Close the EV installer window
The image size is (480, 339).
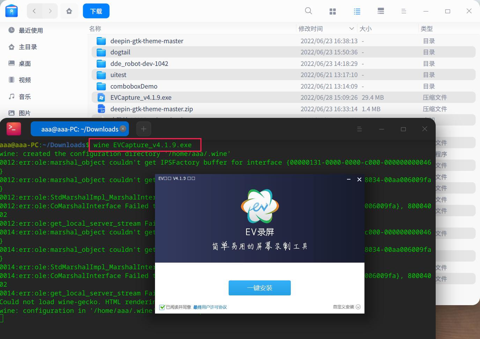(359, 179)
